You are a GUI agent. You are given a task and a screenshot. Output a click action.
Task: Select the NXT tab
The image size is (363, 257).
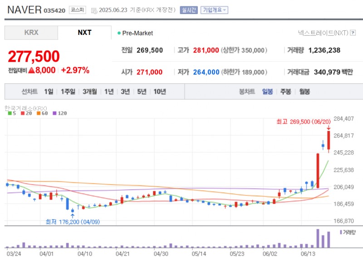(84, 33)
